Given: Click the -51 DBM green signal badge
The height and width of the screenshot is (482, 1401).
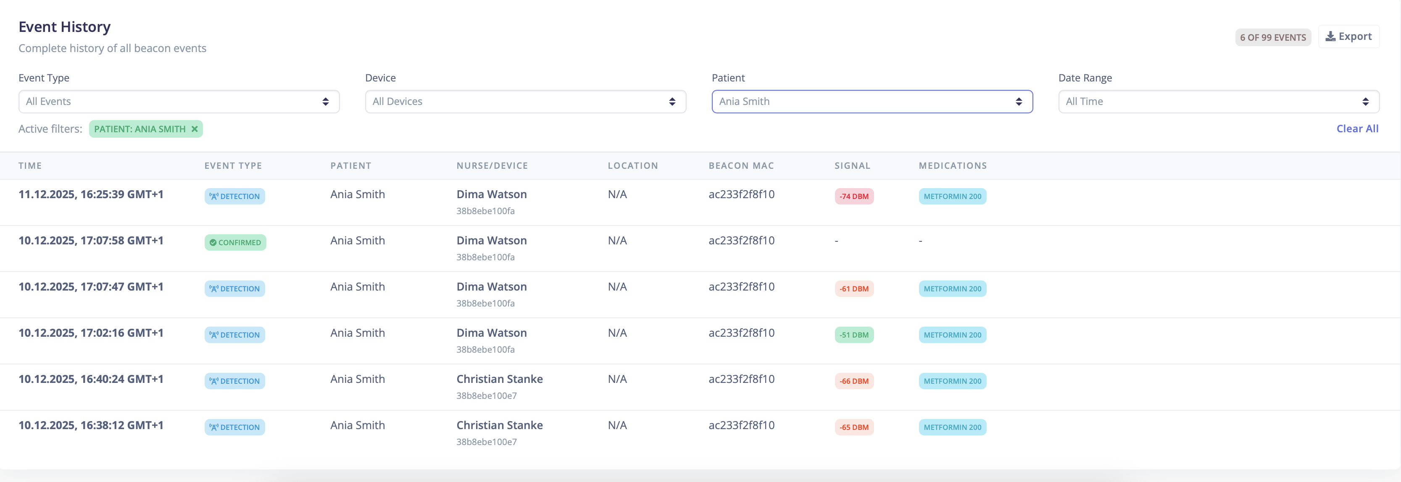Looking at the screenshot, I should 854,335.
